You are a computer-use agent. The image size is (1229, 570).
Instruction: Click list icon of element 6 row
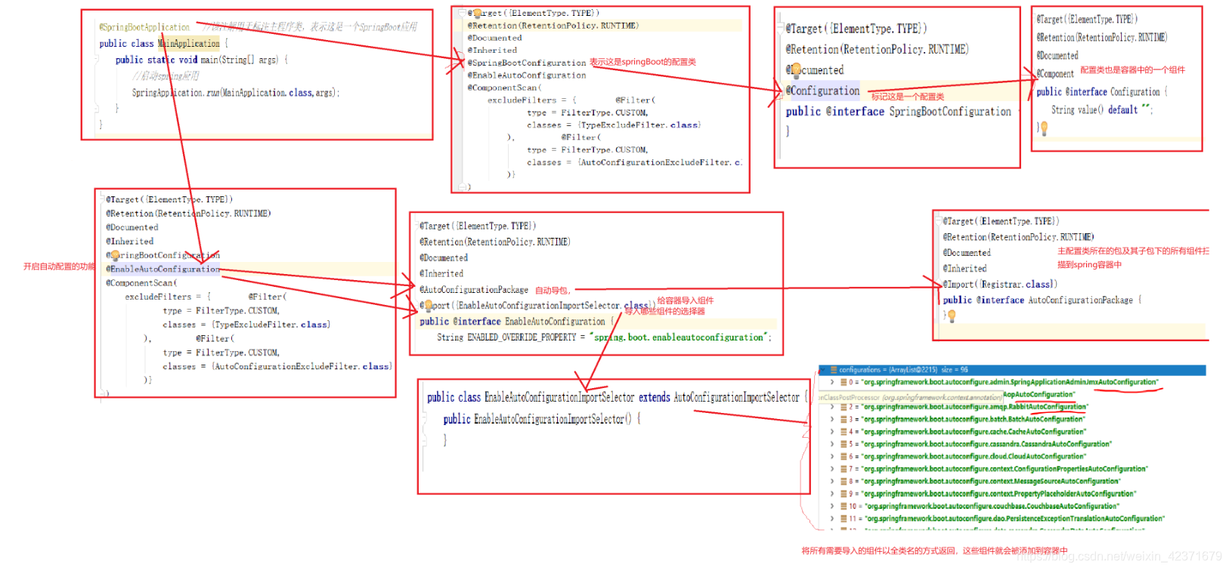(x=844, y=457)
